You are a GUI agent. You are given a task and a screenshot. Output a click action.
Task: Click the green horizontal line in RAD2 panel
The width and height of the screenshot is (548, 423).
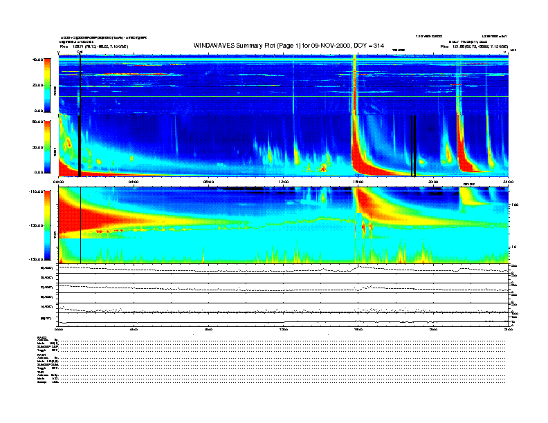[x=284, y=96]
